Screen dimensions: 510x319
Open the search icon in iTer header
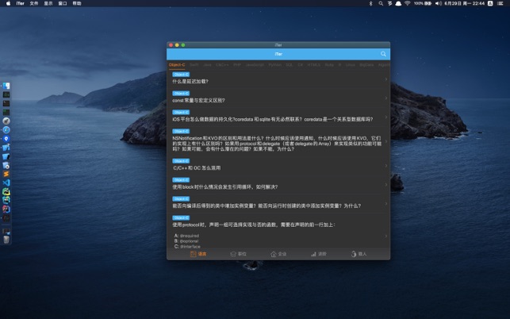point(383,54)
